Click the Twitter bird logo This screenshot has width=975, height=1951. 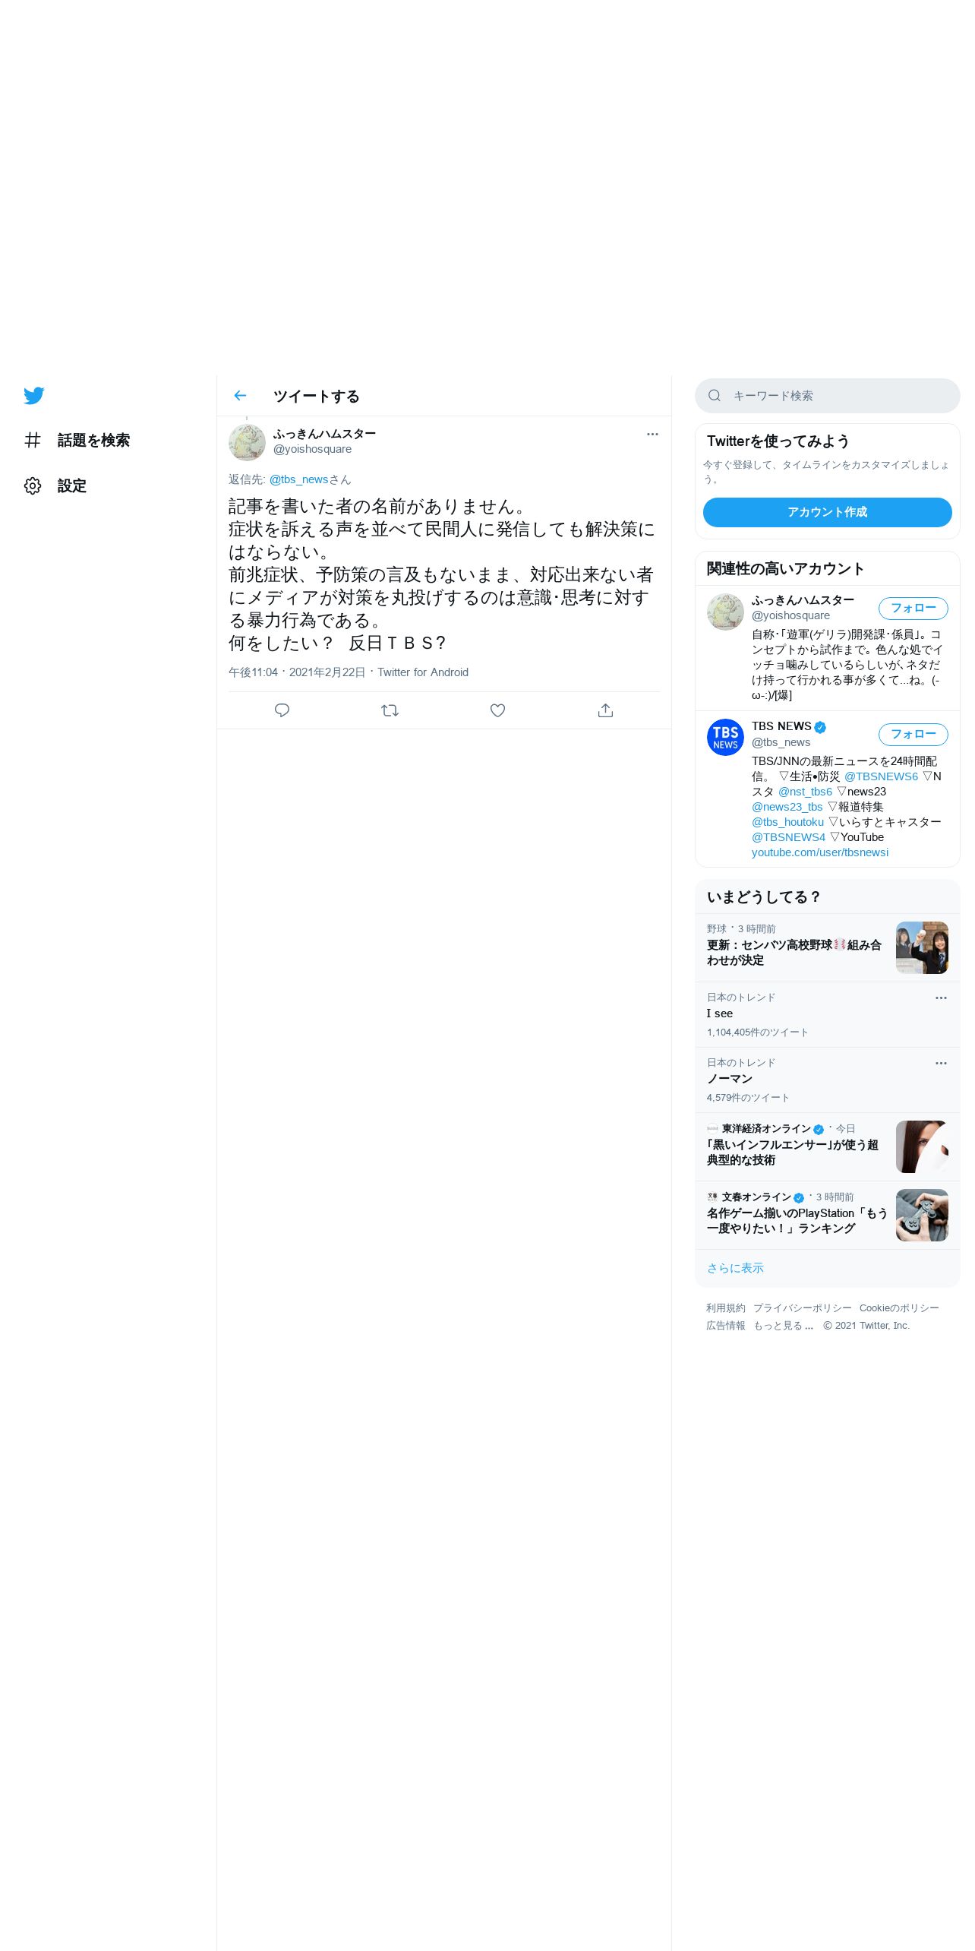coord(33,396)
